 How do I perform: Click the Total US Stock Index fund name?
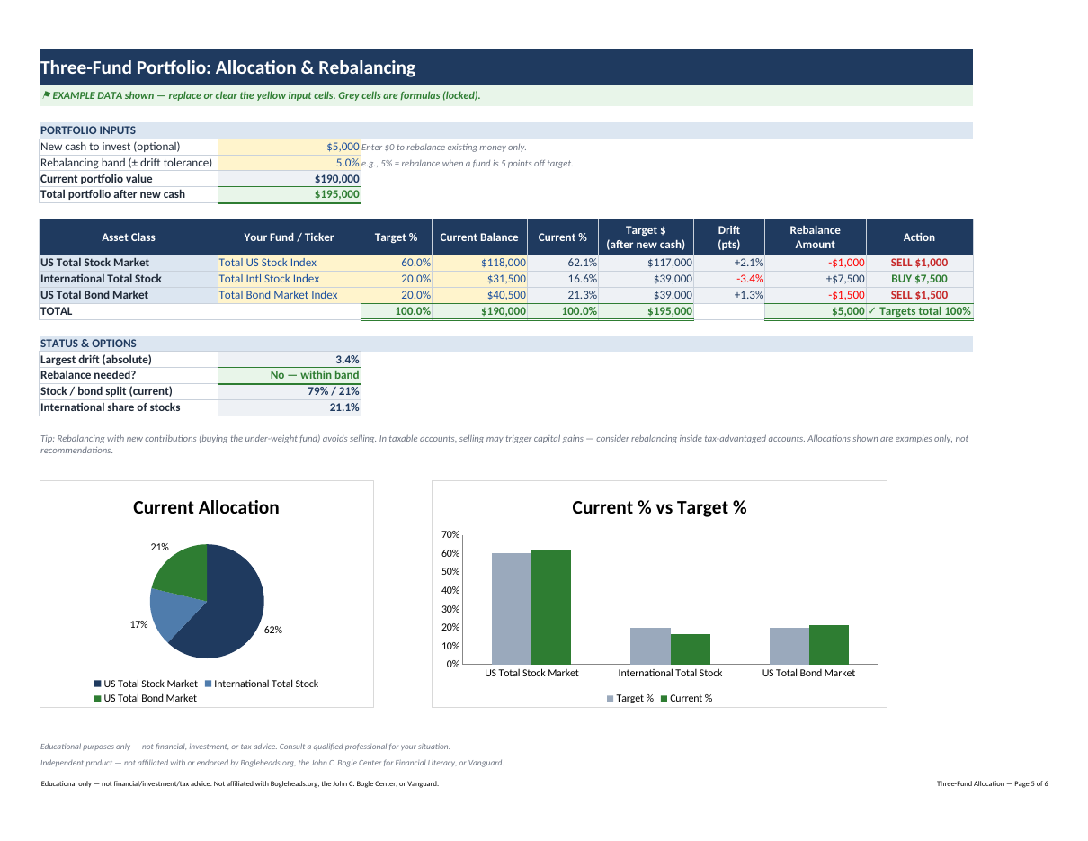pyautogui.click(x=290, y=263)
